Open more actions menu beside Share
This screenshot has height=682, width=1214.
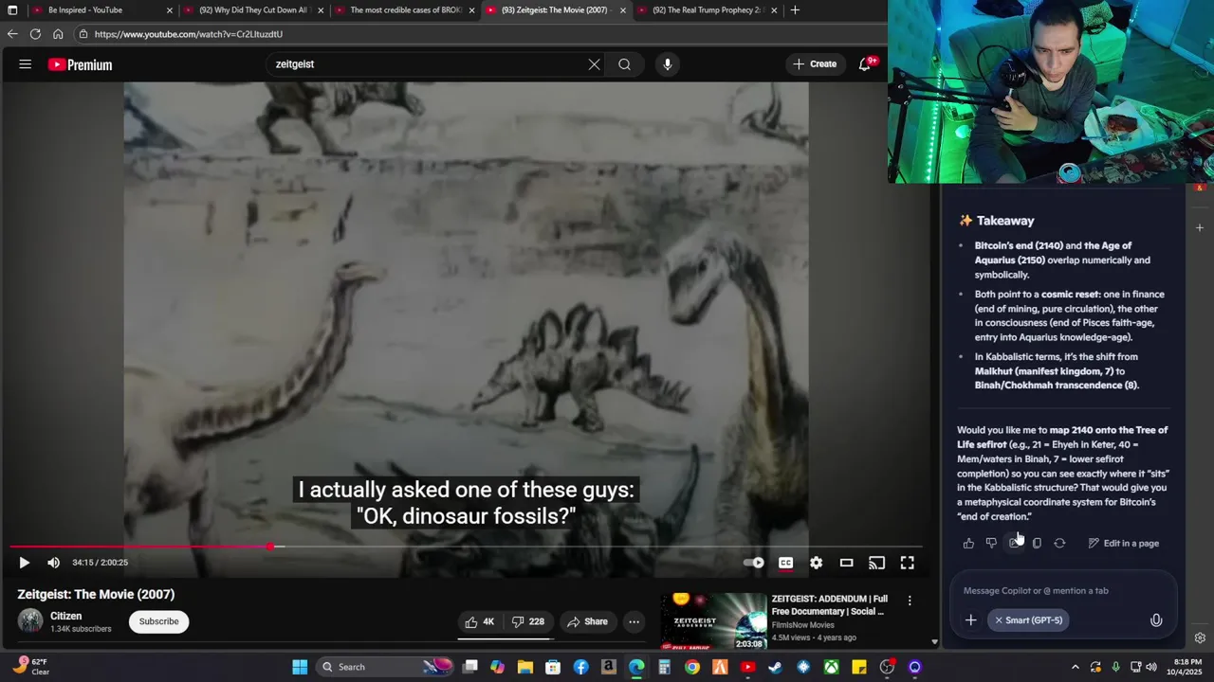[634, 621]
